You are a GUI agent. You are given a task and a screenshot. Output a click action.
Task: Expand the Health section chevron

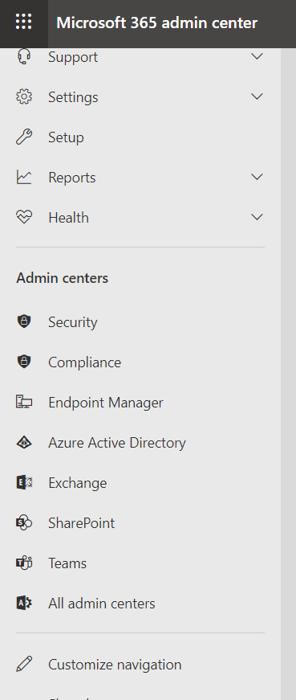(257, 217)
